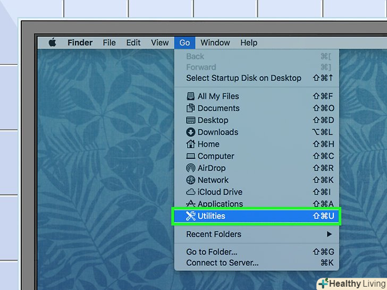Select Utilities from the Go menu
The height and width of the screenshot is (290, 387).
point(257,216)
